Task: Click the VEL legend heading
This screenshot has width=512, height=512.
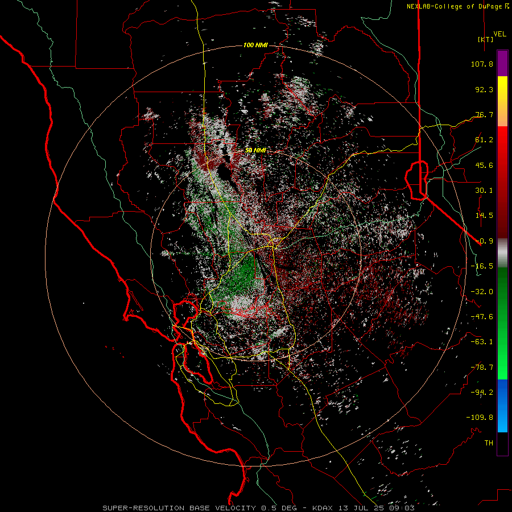Action: [x=499, y=34]
